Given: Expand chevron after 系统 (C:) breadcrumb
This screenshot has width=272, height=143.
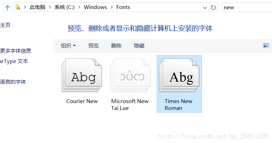Looking at the screenshot, I should coord(79,7).
